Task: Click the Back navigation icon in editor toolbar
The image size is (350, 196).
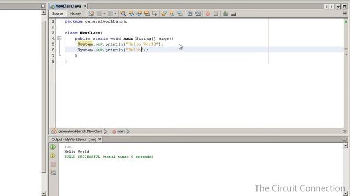Action: click(x=99, y=14)
